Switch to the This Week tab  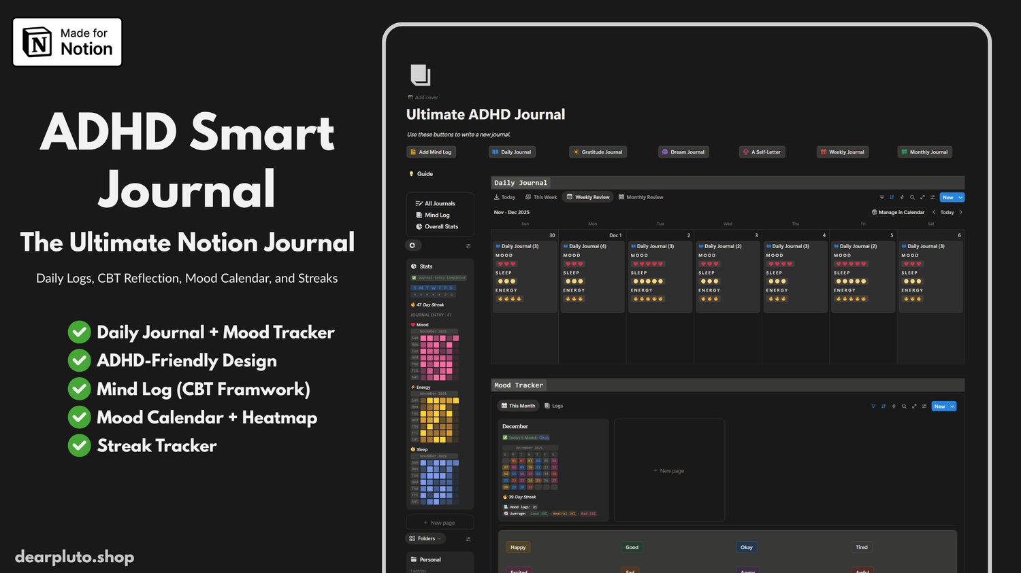pyautogui.click(x=541, y=197)
